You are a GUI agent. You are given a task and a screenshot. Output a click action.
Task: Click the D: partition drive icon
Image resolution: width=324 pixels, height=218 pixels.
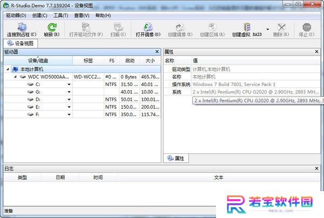[30, 100]
